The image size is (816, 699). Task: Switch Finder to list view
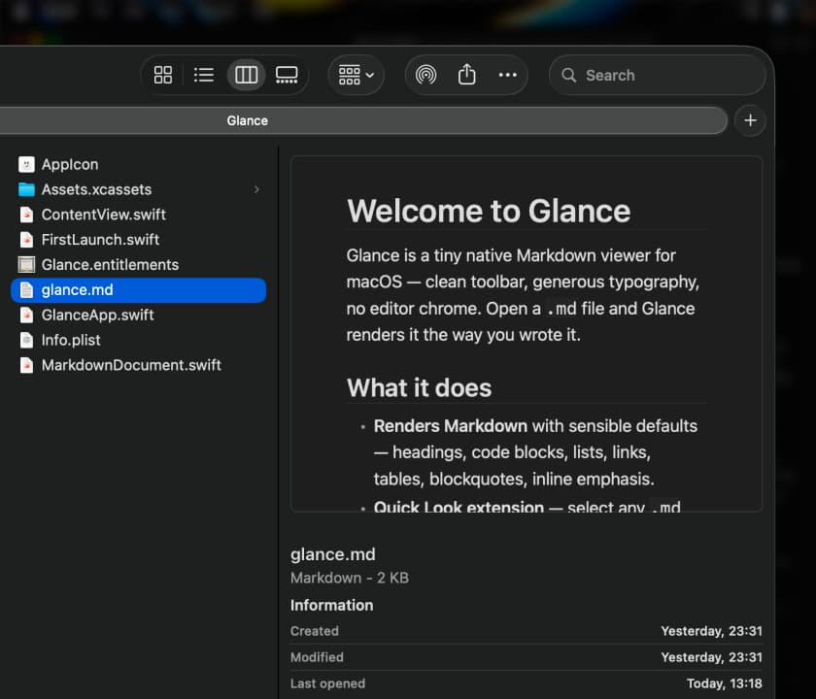[203, 75]
